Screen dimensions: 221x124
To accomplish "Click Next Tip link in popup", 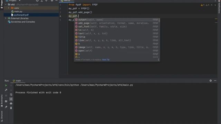I will point(106,60).
